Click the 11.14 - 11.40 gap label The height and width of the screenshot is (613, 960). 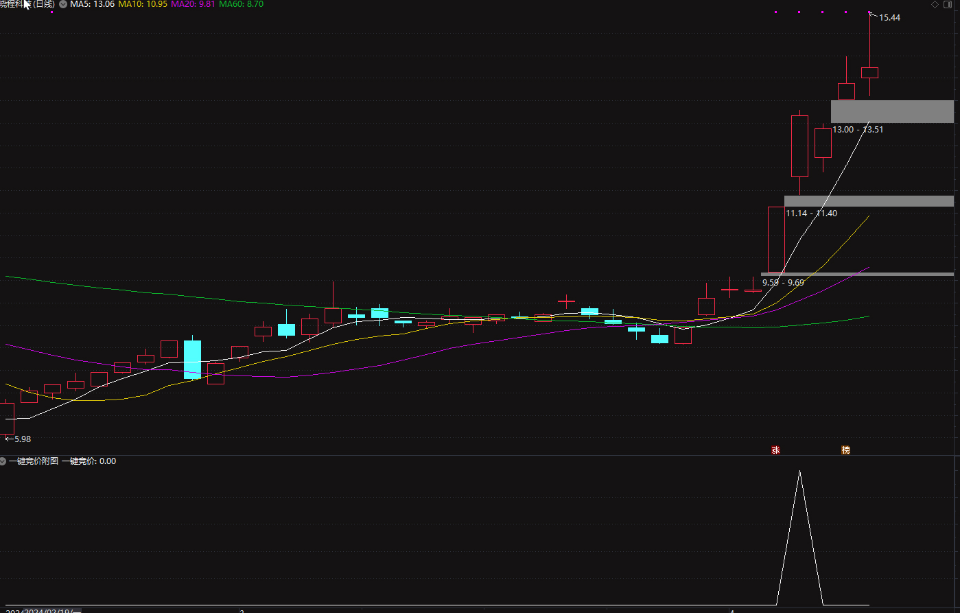[x=812, y=213]
